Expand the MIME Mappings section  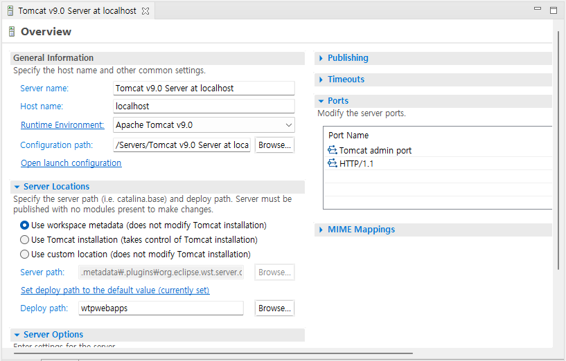coord(321,230)
